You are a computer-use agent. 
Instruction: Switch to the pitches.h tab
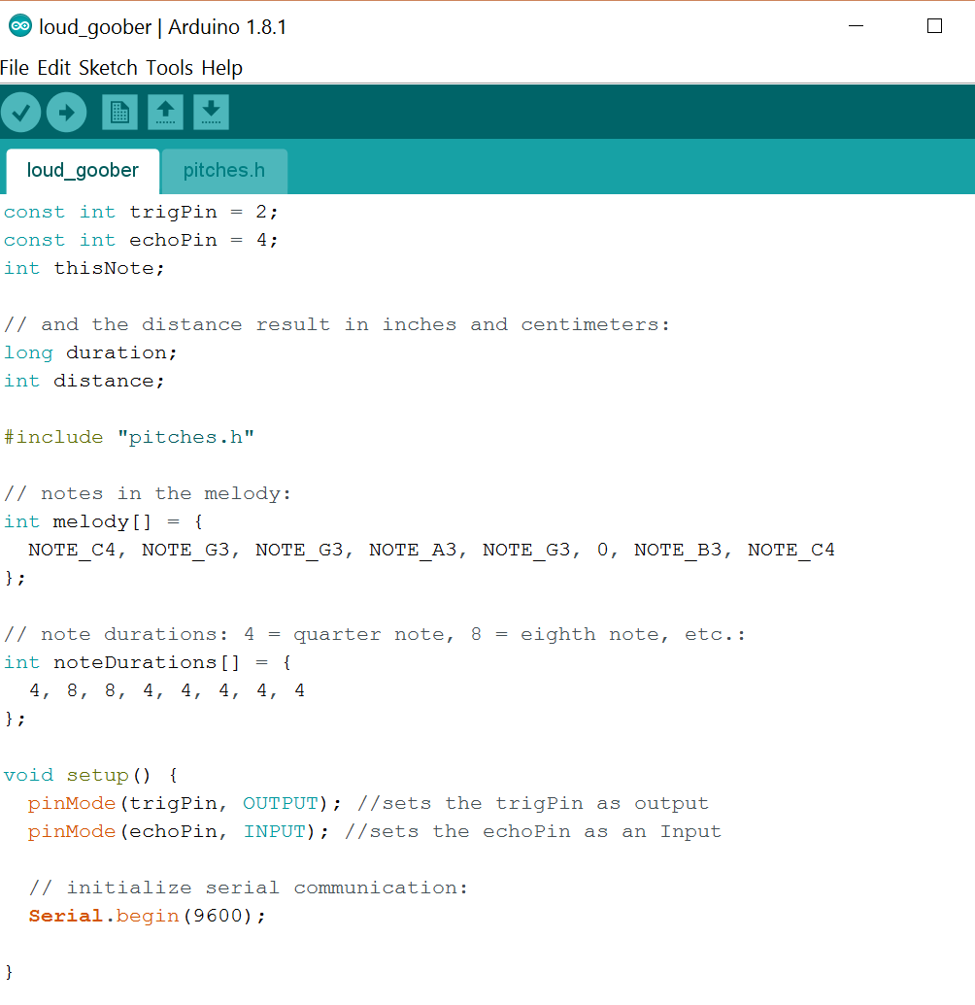click(224, 171)
